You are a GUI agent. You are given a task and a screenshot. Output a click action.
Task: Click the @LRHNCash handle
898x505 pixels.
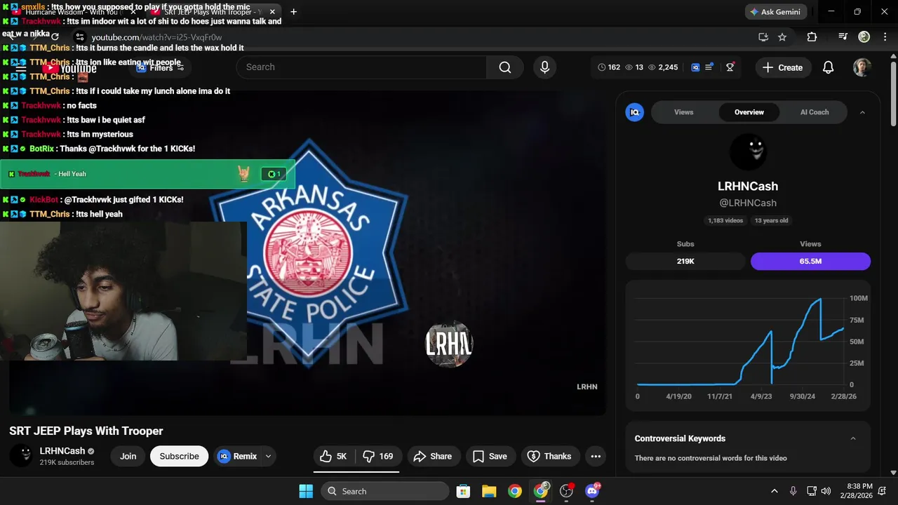tap(748, 203)
